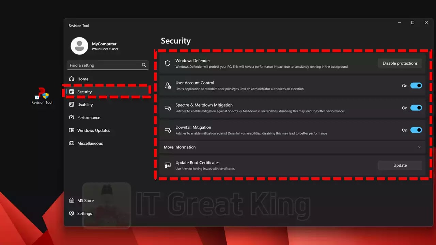The width and height of the screenshot is (436, 245).
Task: Click the Downfall Mitigation label
Action: [x=193, y=127]
